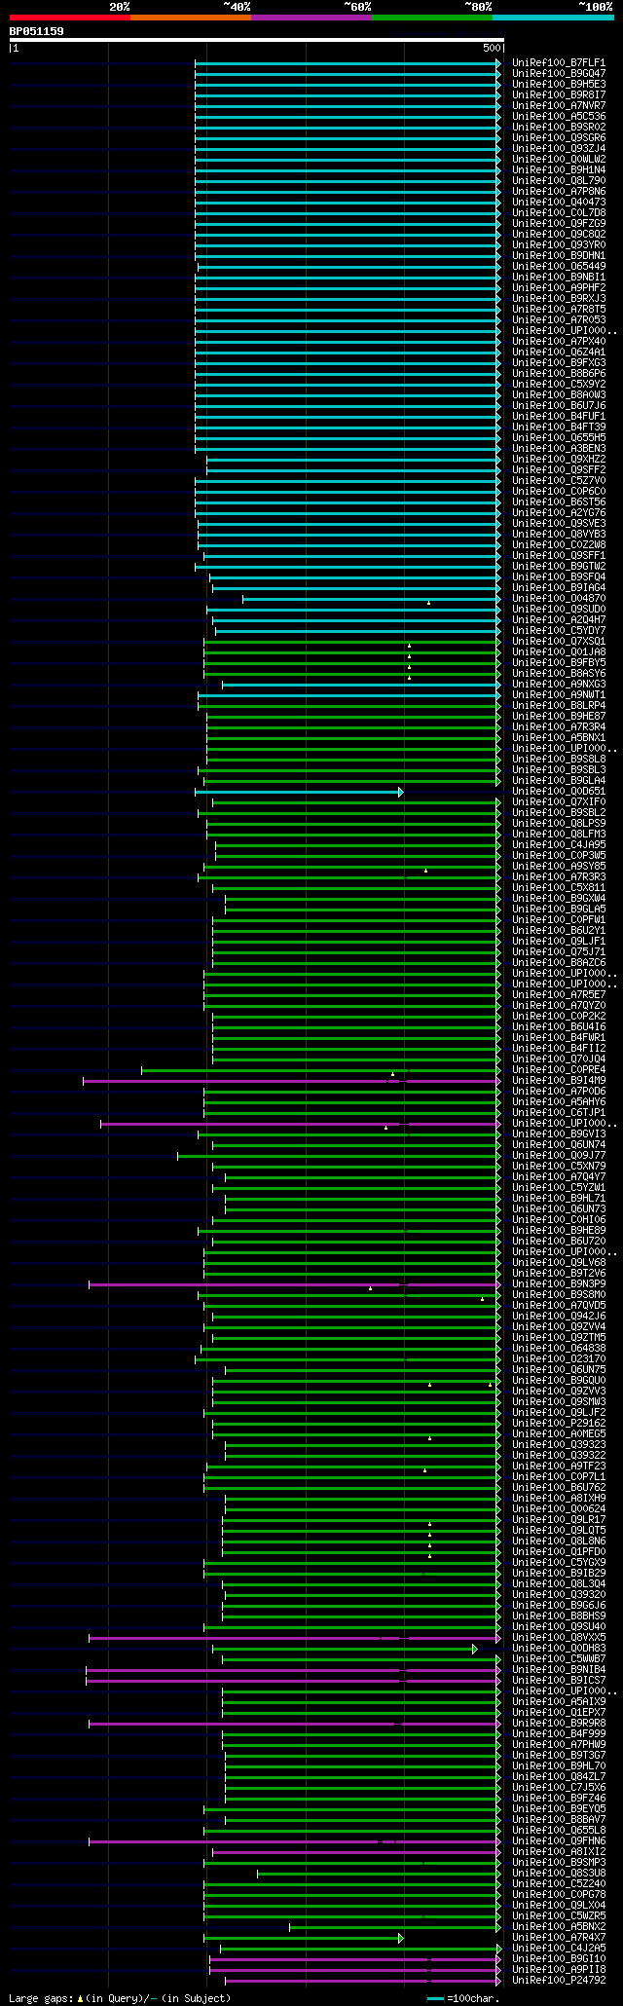Click label UniRef100_A2YG76
This screenshot has width=623, height=2006.
click(559, 513)
